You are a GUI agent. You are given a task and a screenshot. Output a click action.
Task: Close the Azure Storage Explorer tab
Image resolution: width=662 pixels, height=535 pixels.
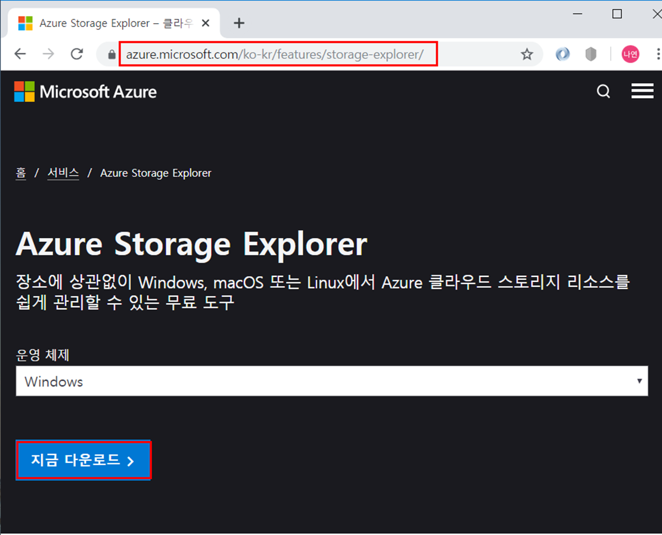206,23
